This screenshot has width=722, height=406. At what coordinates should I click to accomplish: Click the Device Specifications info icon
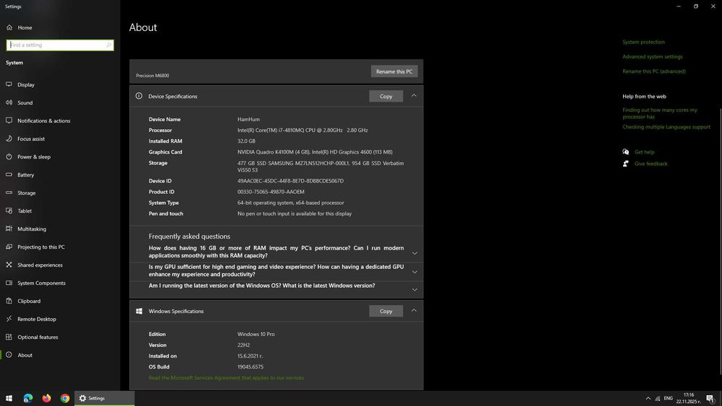pyautogui.click(x=139, y=96)
